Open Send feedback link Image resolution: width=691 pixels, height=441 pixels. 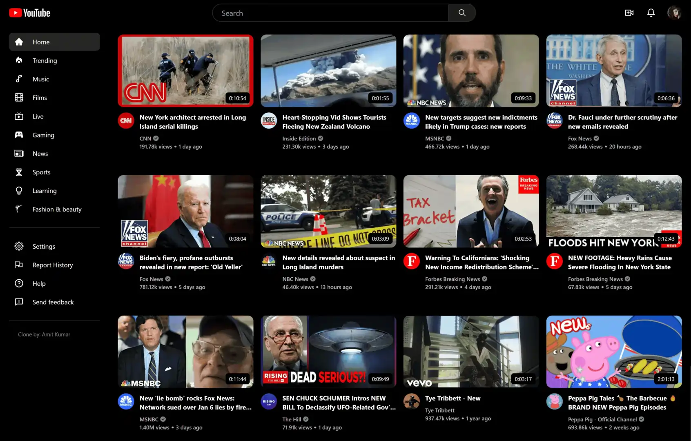[x=54, y=302]
